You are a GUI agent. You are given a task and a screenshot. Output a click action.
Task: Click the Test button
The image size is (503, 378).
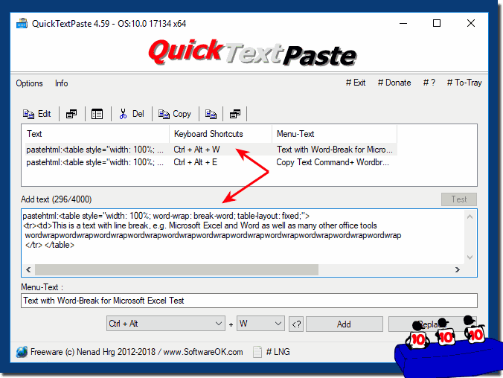pyautogui.click(x=459, y=199)
